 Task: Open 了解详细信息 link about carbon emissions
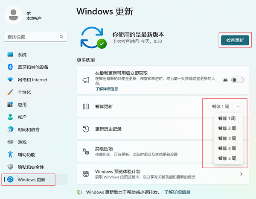pos(177,192)
